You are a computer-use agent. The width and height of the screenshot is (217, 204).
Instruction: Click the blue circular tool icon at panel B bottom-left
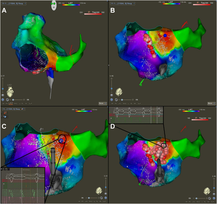(112, 100)
